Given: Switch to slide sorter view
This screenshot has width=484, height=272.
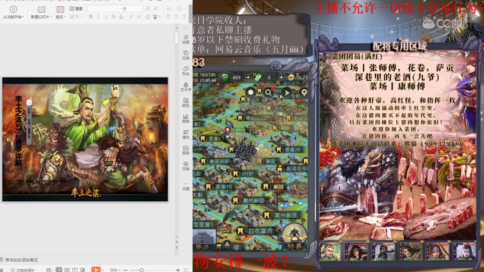Looking at the screenshot, I should [x=67, y=270].
